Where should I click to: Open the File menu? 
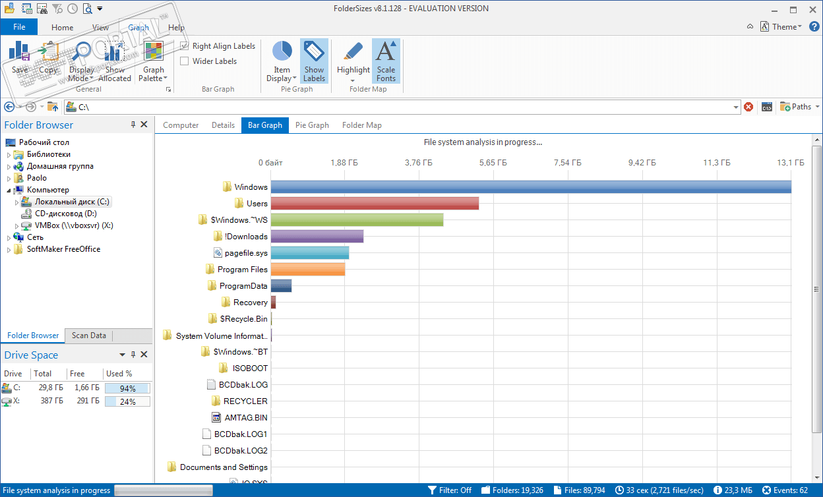(x=19, y=27)
